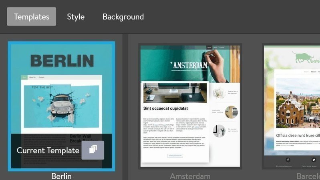Viewport: 320px width, 180px height.
Task: Select the Amsterdam template thumbnail
Action: pyautogui.click(x=190, y=106)
